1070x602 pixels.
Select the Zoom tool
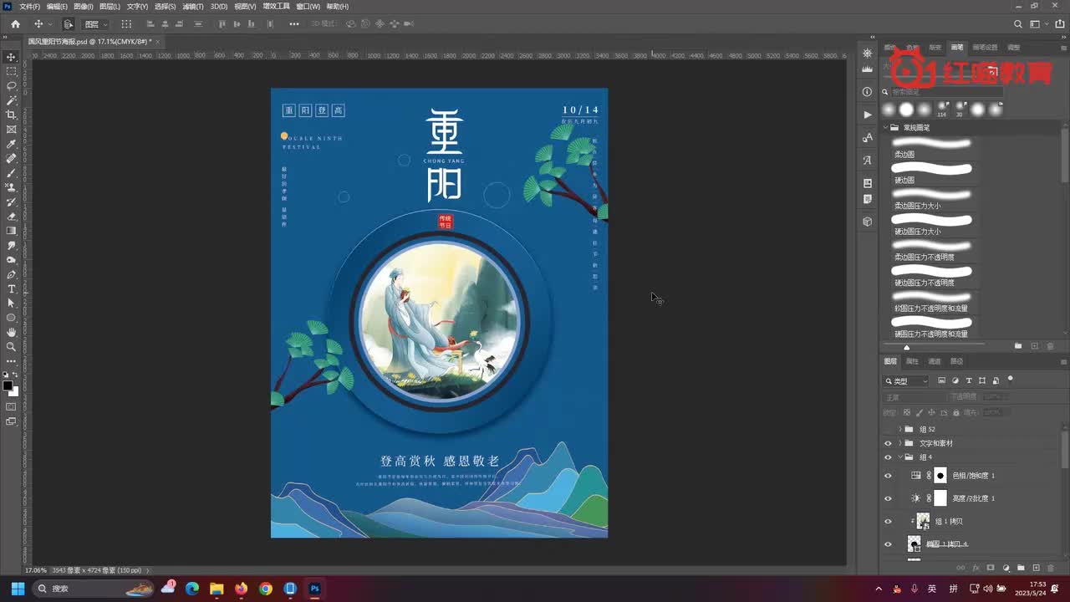[12, 346]
